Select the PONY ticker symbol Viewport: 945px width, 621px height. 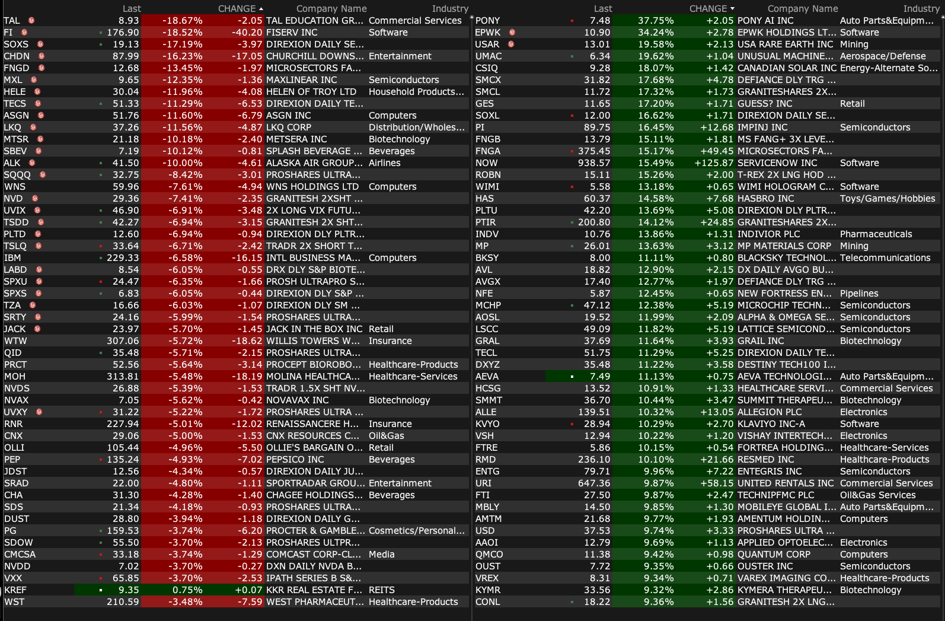487,20
